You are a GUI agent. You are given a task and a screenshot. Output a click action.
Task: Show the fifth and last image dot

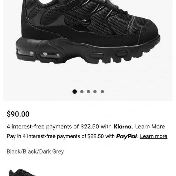coord(102,92)
